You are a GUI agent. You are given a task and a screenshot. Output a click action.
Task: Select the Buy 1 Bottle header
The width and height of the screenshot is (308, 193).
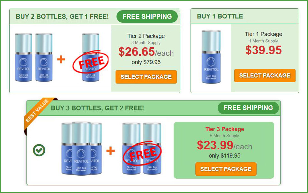point(220,16)
